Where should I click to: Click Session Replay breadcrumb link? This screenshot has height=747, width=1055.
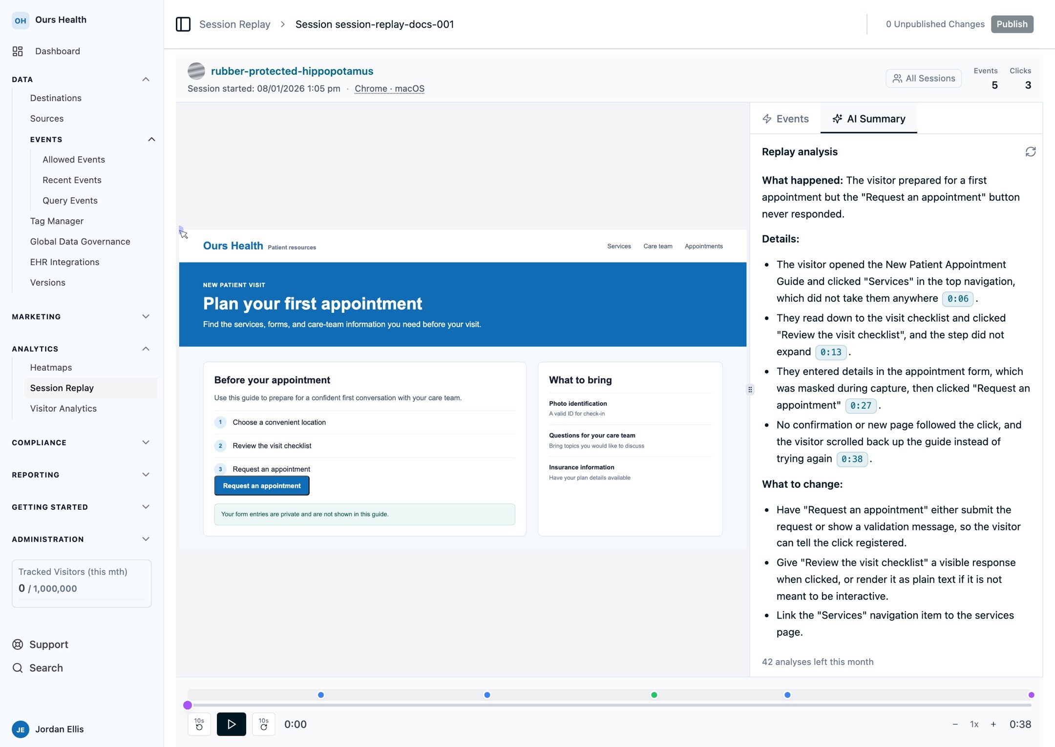coord(234,24)
